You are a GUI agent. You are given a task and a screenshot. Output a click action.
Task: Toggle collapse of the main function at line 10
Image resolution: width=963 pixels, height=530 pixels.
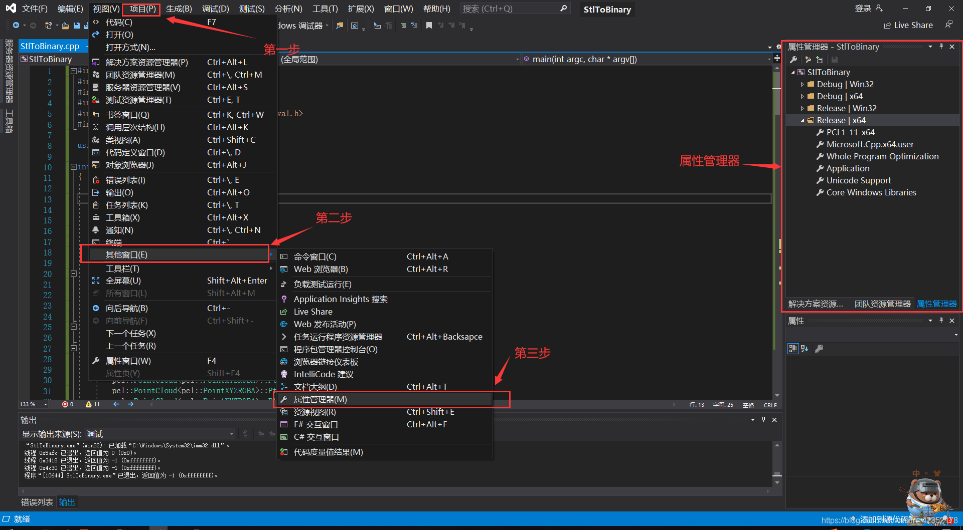pyautogui.click(x=73, y=167)
